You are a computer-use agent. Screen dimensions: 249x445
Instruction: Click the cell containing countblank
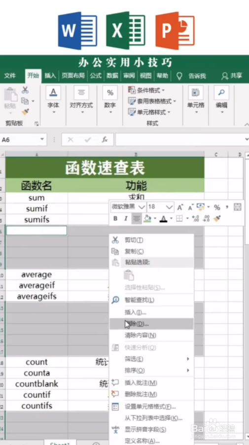36,384
